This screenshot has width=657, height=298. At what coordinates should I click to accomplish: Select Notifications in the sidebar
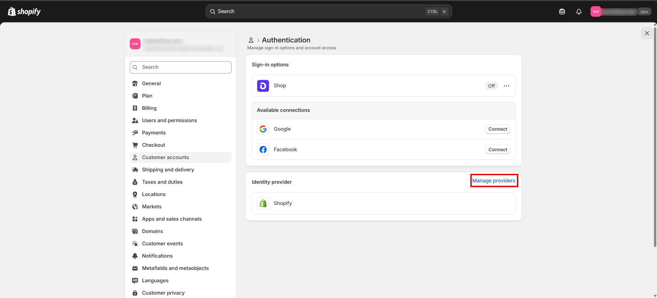click(x=181, y=256)
